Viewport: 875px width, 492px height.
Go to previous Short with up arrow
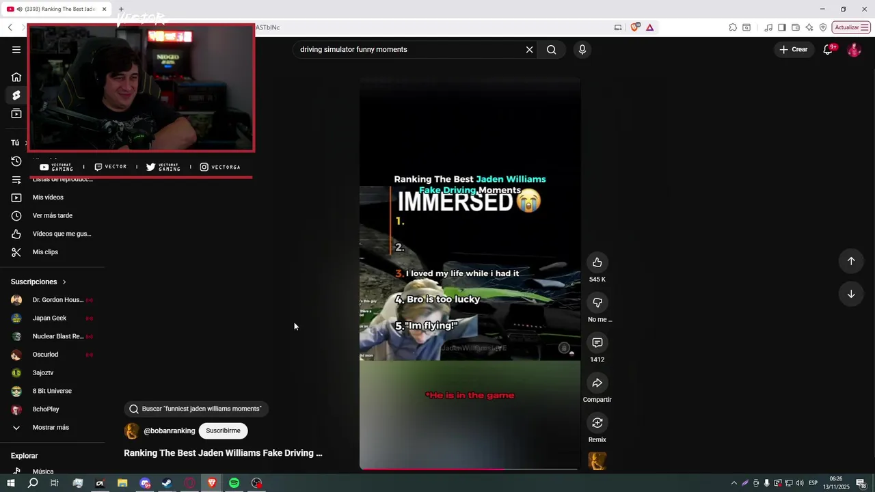click(851, 261)
